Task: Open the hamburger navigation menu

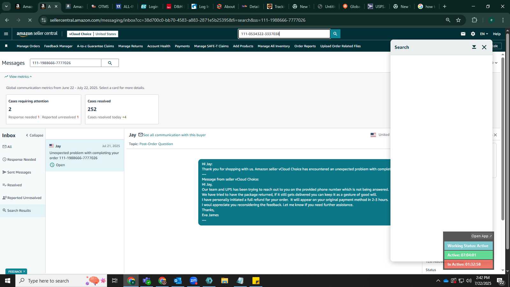Action: point(6,34)
